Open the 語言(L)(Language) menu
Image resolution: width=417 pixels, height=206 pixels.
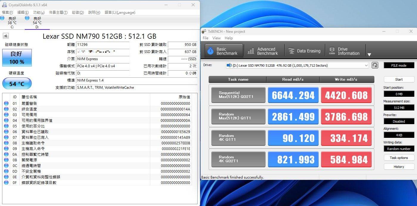point(120,13)
